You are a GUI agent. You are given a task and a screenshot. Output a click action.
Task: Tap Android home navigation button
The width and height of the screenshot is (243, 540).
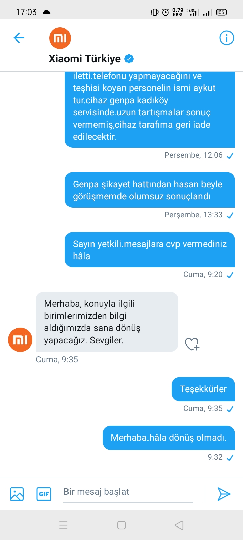pyautogui.click(x=122, y=525)
